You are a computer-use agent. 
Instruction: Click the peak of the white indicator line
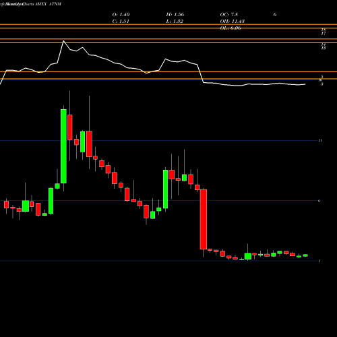tap(63, 41)
